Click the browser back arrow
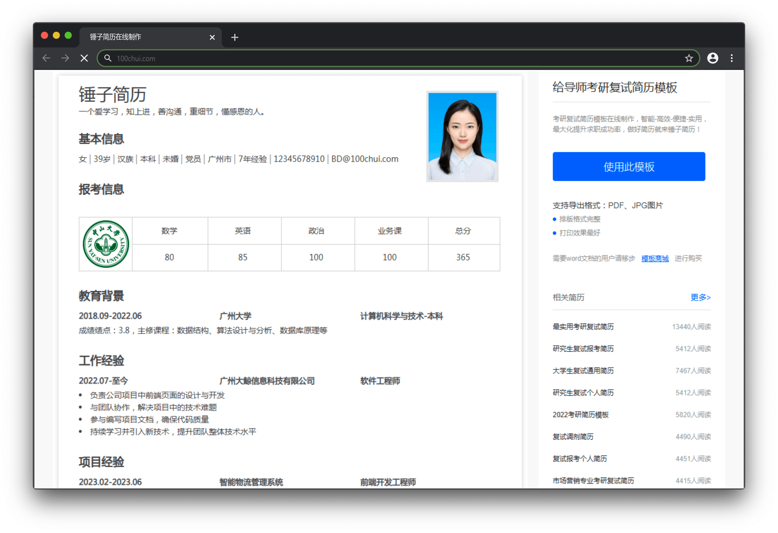The width and height of the screenshot is (778, 533). 46,58
